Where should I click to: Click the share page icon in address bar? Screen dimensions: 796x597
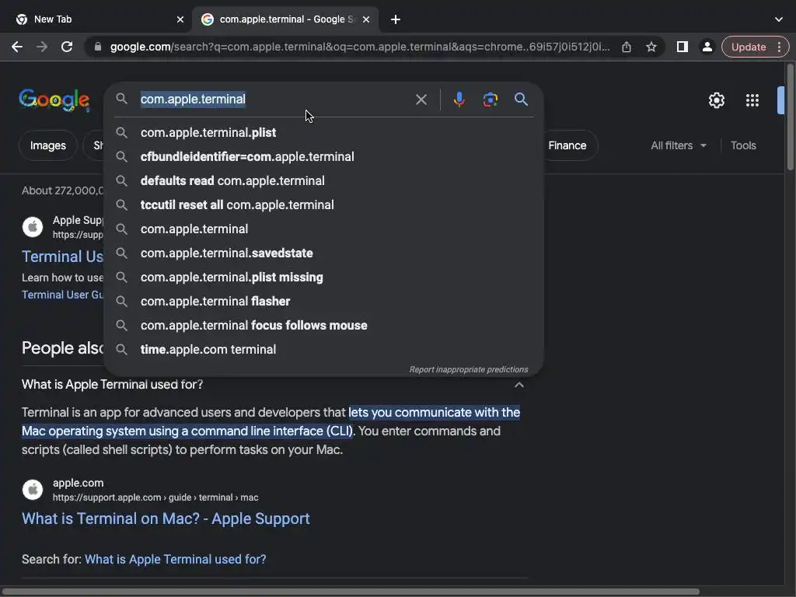point(627,47)
